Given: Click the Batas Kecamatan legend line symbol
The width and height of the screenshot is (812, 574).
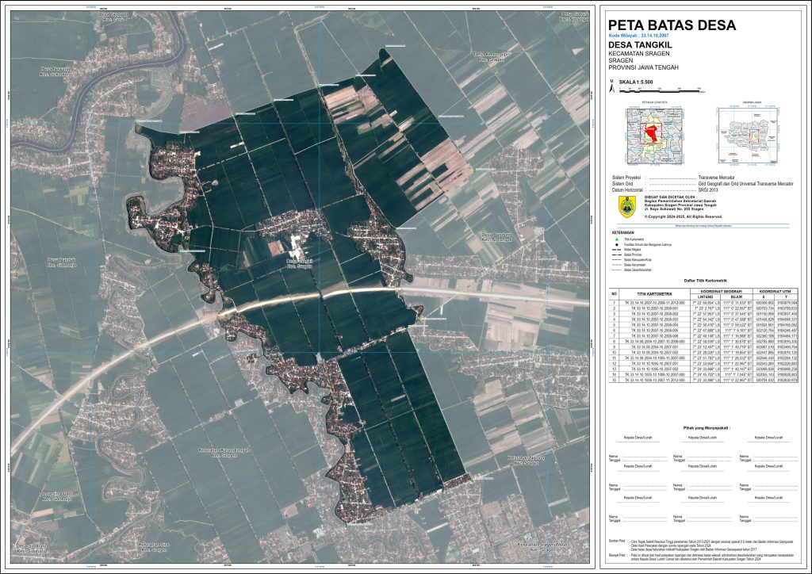Looking at the screenshot, I should 614,264.
